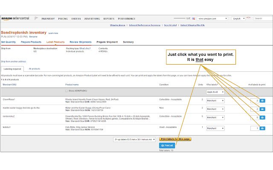Open the 21-up labels size dropdown
Viewport: 273px width, 170px height.
pos(134,139)
